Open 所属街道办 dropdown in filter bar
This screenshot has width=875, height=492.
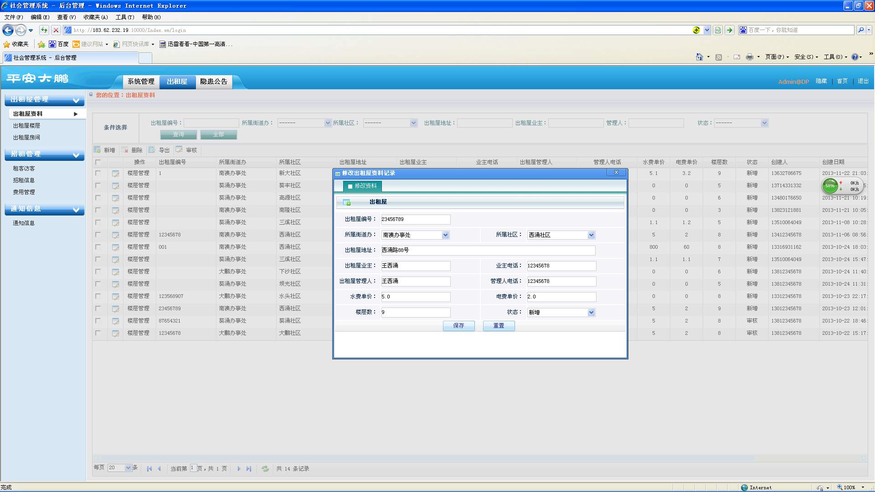coord(304,123)
